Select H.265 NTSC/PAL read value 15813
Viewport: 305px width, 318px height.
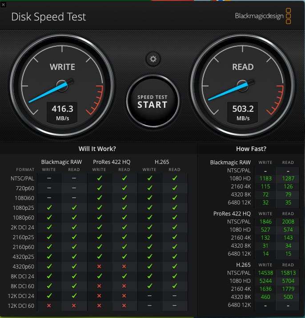click(x=288, y=273)
